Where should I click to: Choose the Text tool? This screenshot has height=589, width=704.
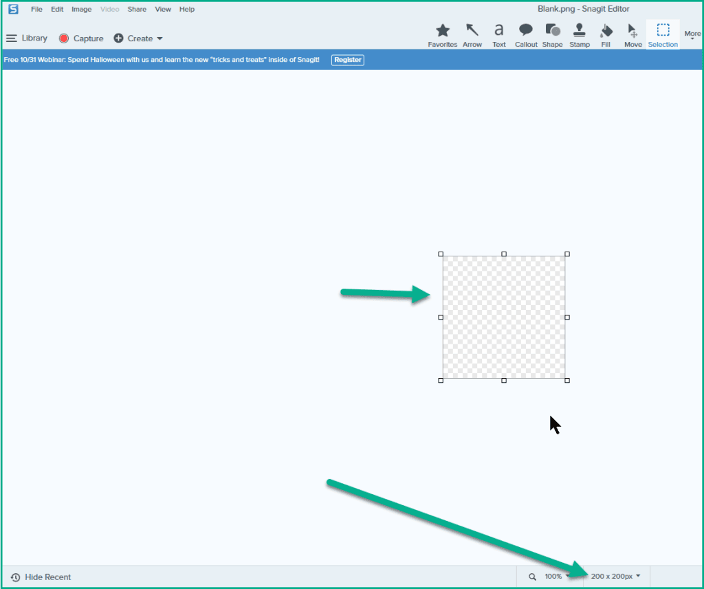pyautogui.click(x=499, y=34)
